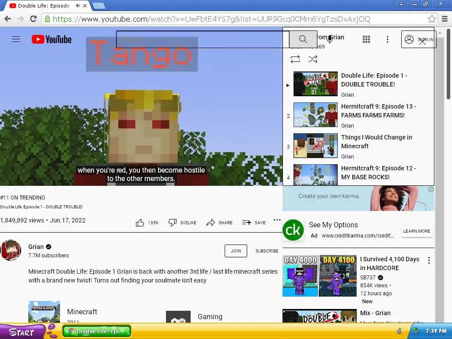Open Hermitcraft 9 Episode 12 thumbnail
Image resolution: width=452 pixels, height=339 pixels.
tap(315, 175)
